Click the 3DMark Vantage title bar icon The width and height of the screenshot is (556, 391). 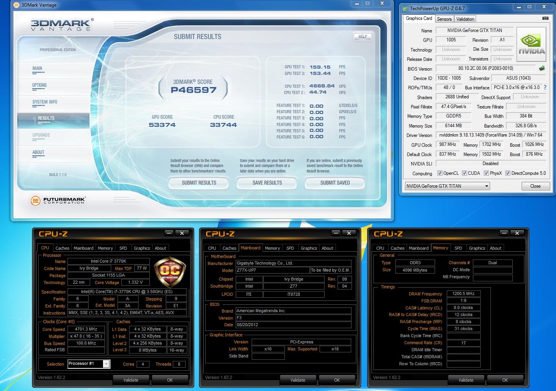tap(16, 5)
